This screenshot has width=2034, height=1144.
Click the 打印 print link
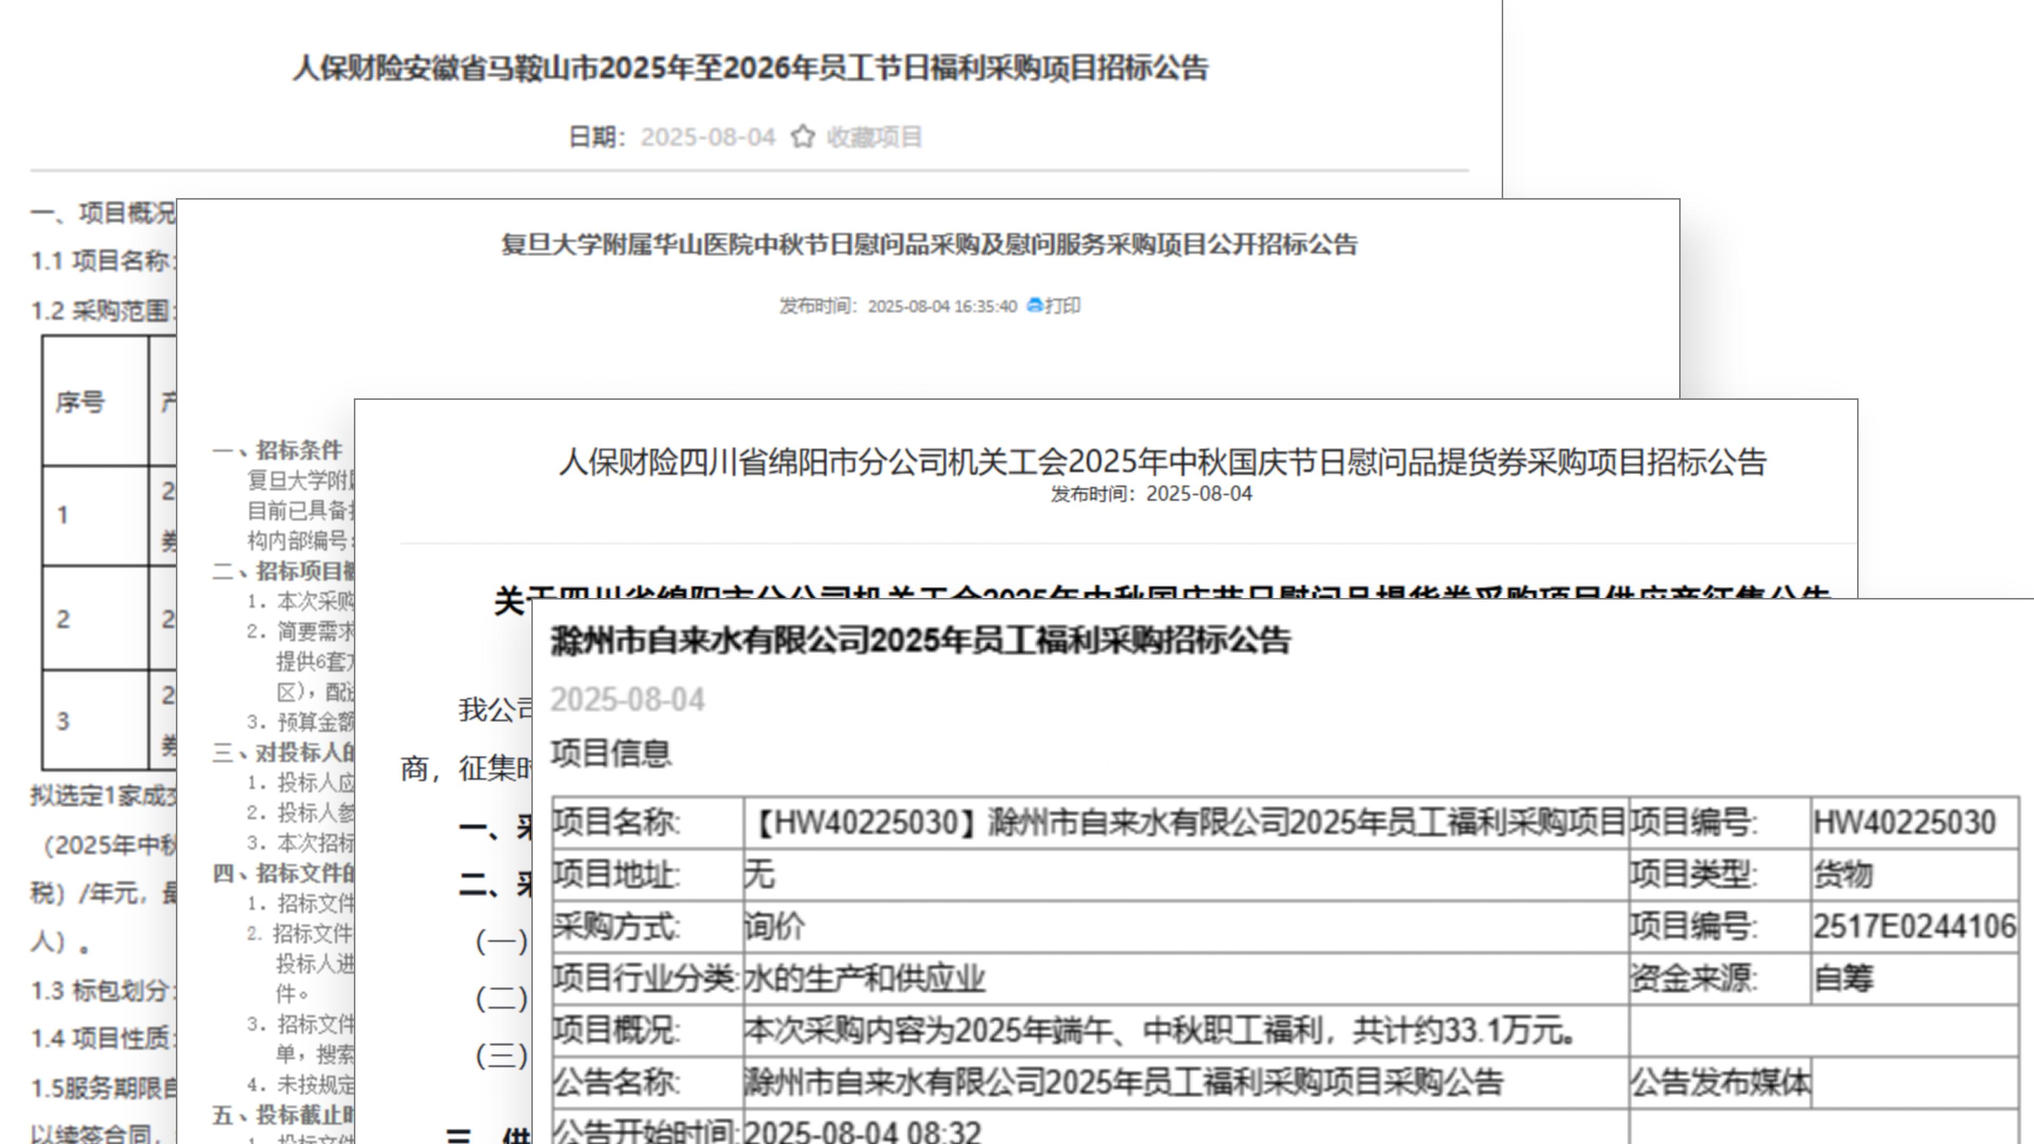pyautogui.click(x=1062, y=306)
